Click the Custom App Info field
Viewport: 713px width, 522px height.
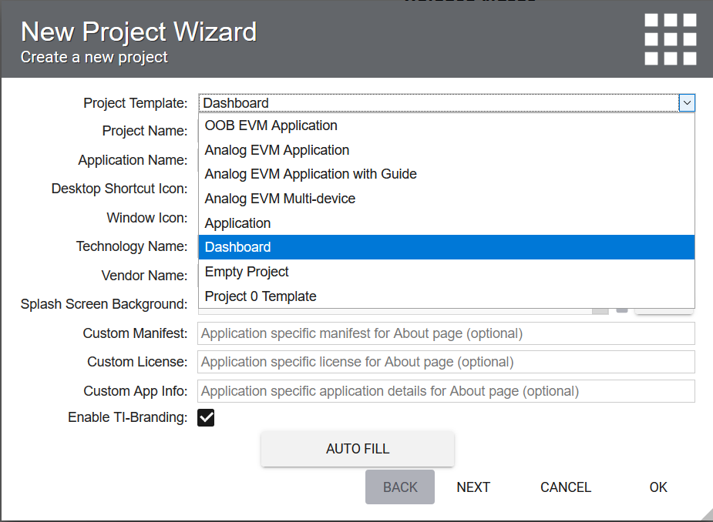[446, 391]
